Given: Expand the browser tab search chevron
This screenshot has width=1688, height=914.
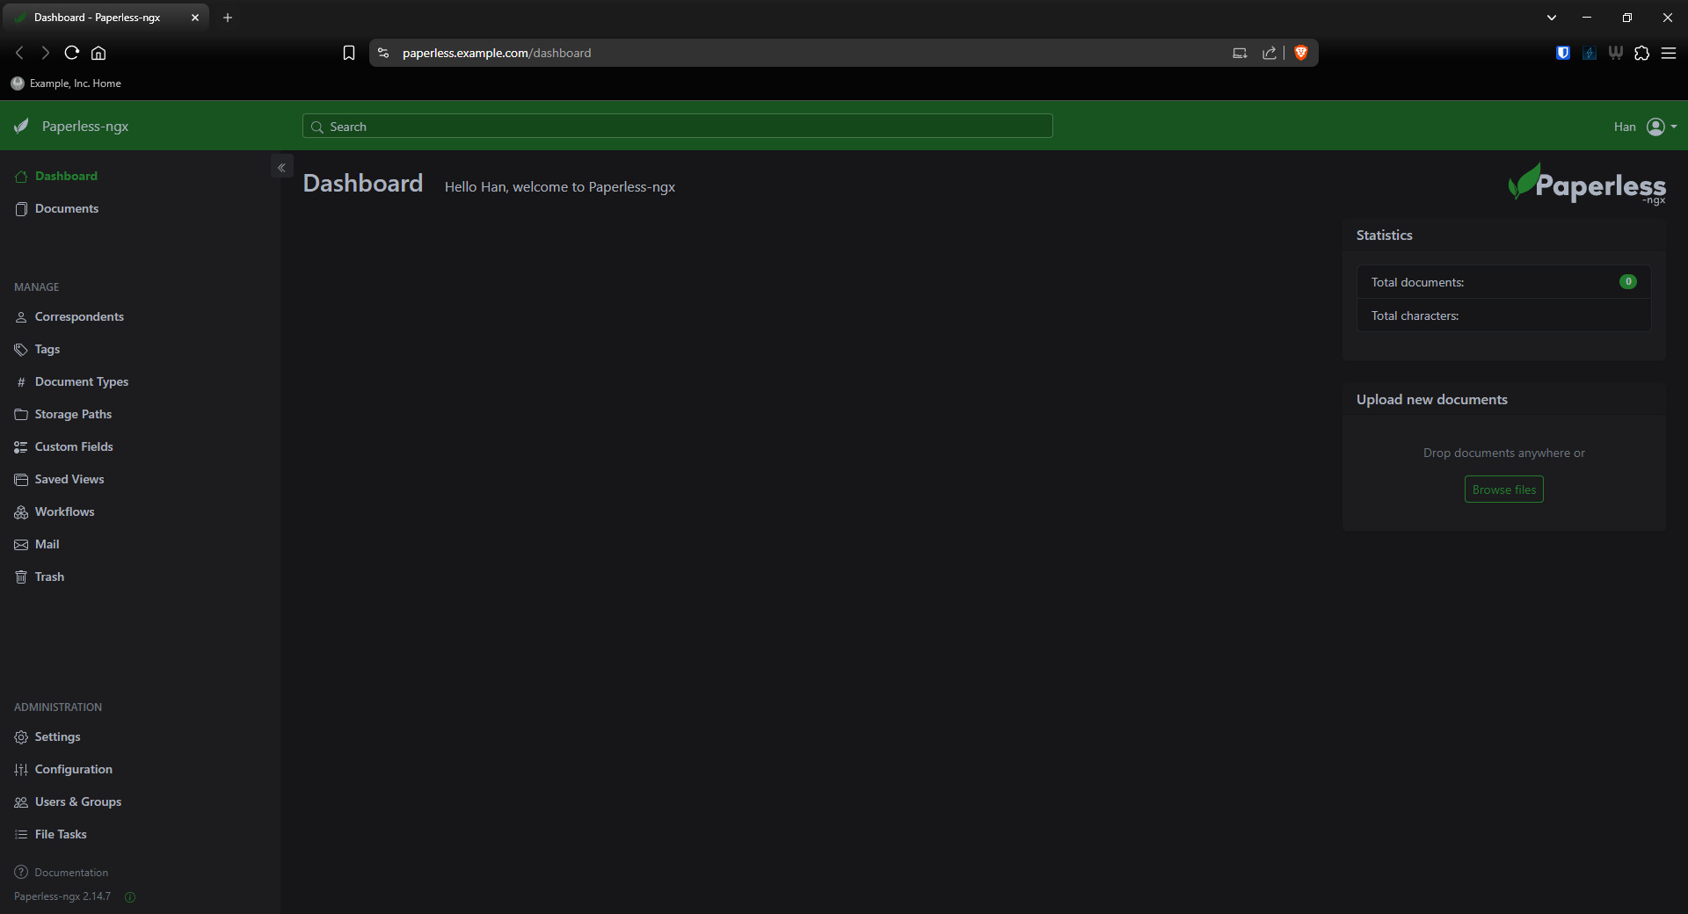Looking at the screenshot, I should pyautogui.click(x=1552, y=18).
